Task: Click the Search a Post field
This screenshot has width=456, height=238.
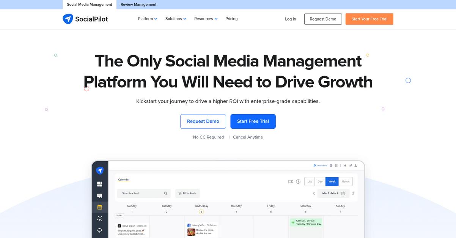Action: (144, 193)
